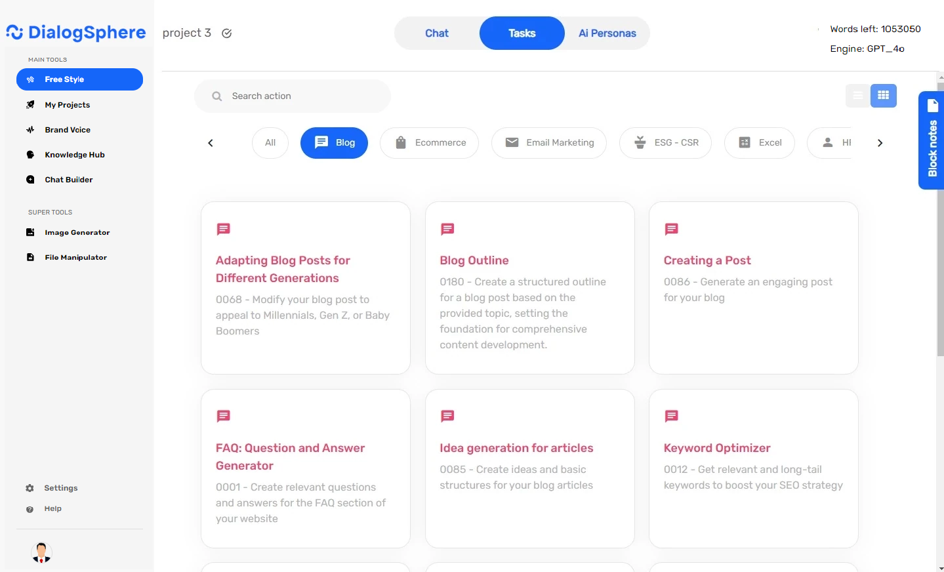
Task: Click inside the Search action field
Action: [x=292, y=96]
